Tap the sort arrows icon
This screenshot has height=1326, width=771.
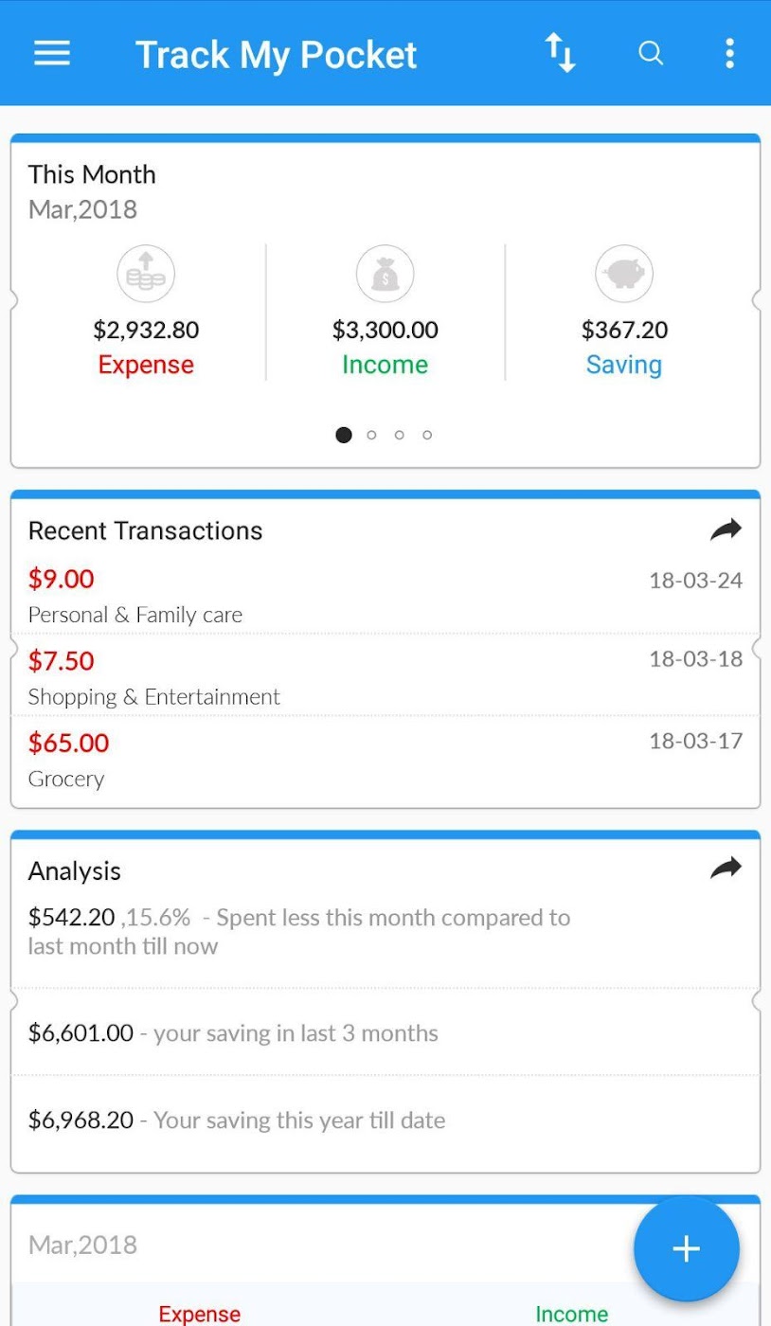click(x=560, y=53)
